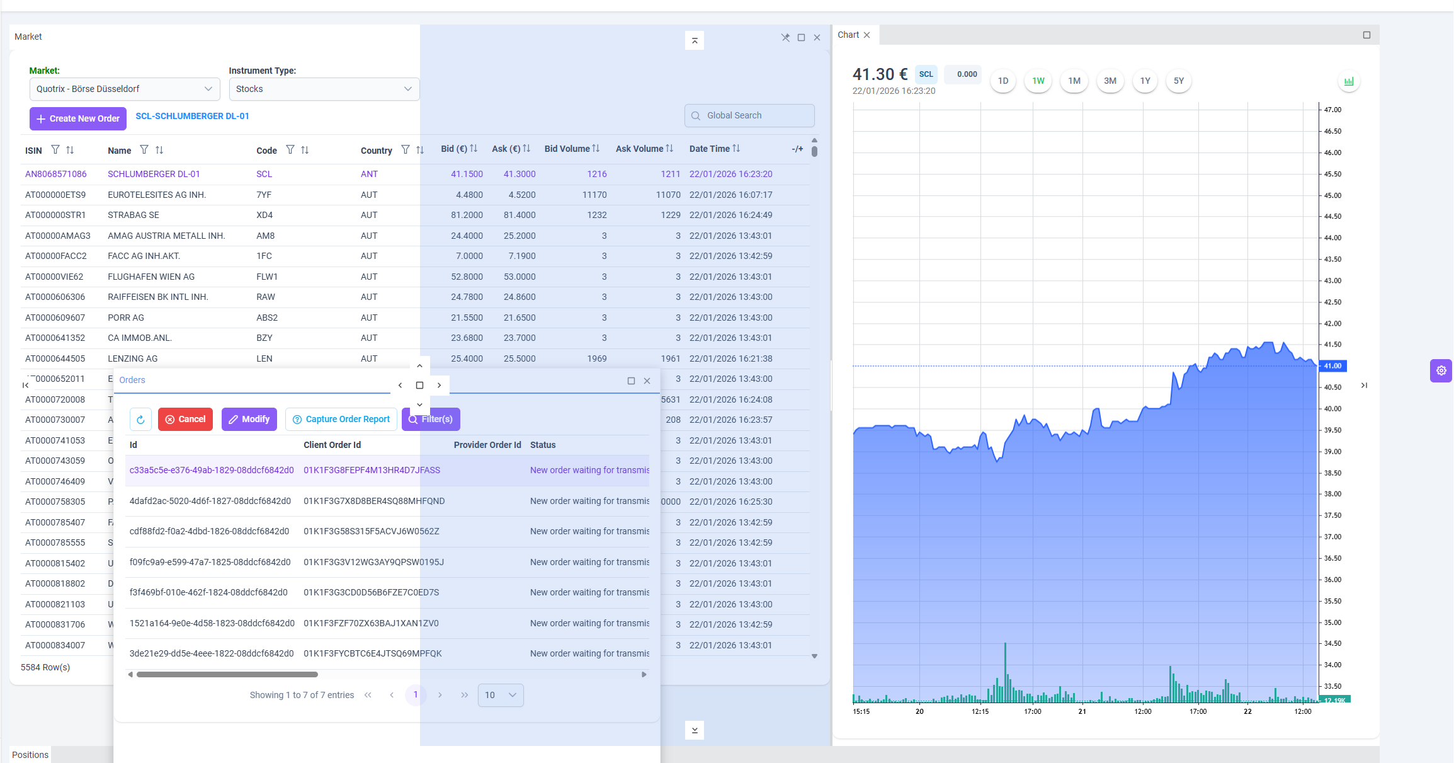Image resolution: width=1454 pixels, height=763 pixels.
Task: Select the 1W chart range
Action: click(1038, 81)
